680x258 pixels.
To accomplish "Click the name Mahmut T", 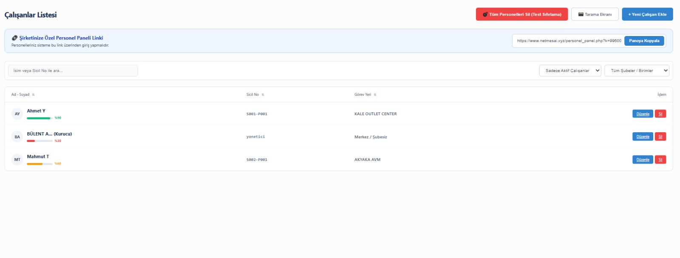I will pos(38,157).
